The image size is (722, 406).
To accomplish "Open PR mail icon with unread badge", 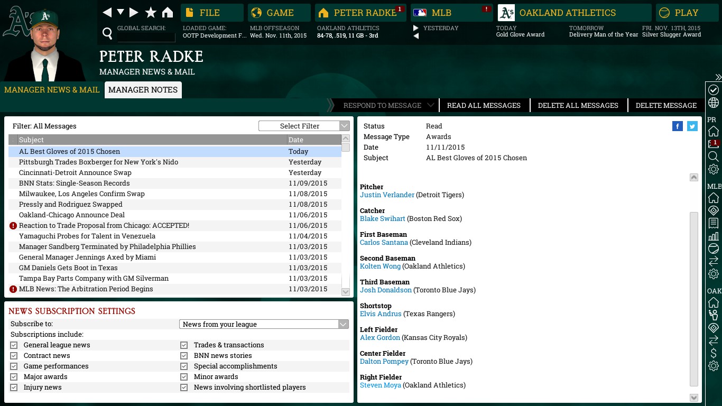I will point(713,144).
